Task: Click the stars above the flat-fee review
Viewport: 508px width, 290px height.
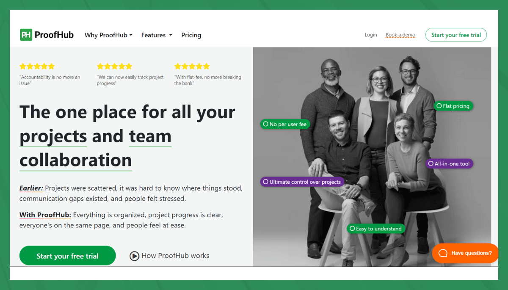Action: pyautogui.click(x=192, y=66)
